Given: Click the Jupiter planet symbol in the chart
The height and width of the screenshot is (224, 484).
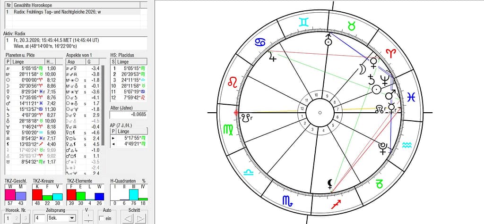Looking at the screenshot, I should click(x=272, y=58).
